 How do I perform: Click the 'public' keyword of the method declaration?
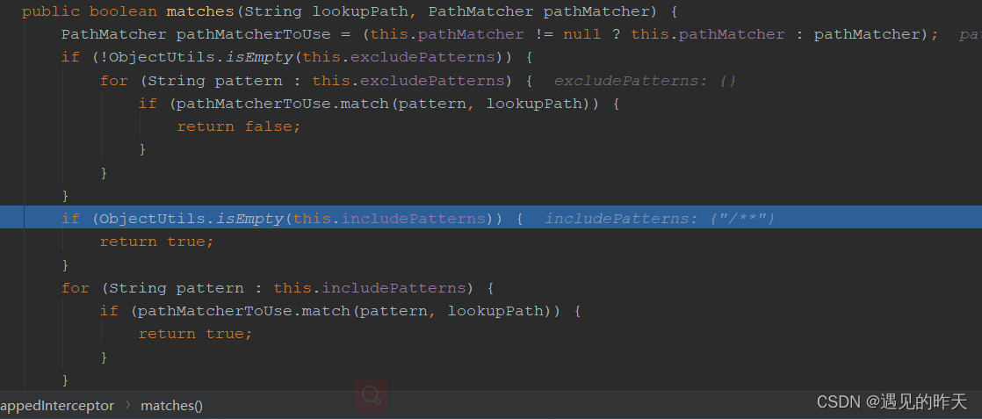pyautogui.click(x=51, y=11)
